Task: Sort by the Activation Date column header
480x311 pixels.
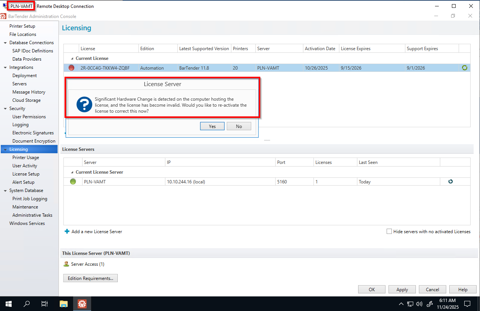Action: coord(321,49)
